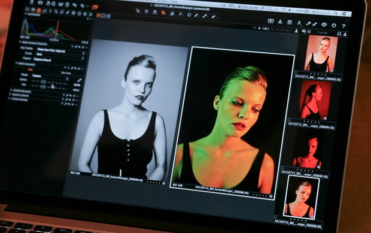The width and height of the screenshot is (371, 233).
Task: Click the Print icon
Action: pos(324,25)
